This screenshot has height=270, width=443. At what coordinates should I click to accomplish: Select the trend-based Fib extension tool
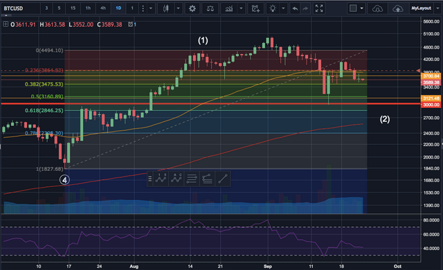click(x=207, y=179)
